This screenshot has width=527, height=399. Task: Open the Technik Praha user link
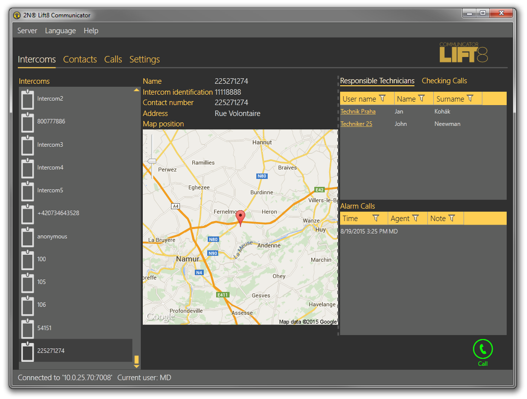click(x=358, y=112)
